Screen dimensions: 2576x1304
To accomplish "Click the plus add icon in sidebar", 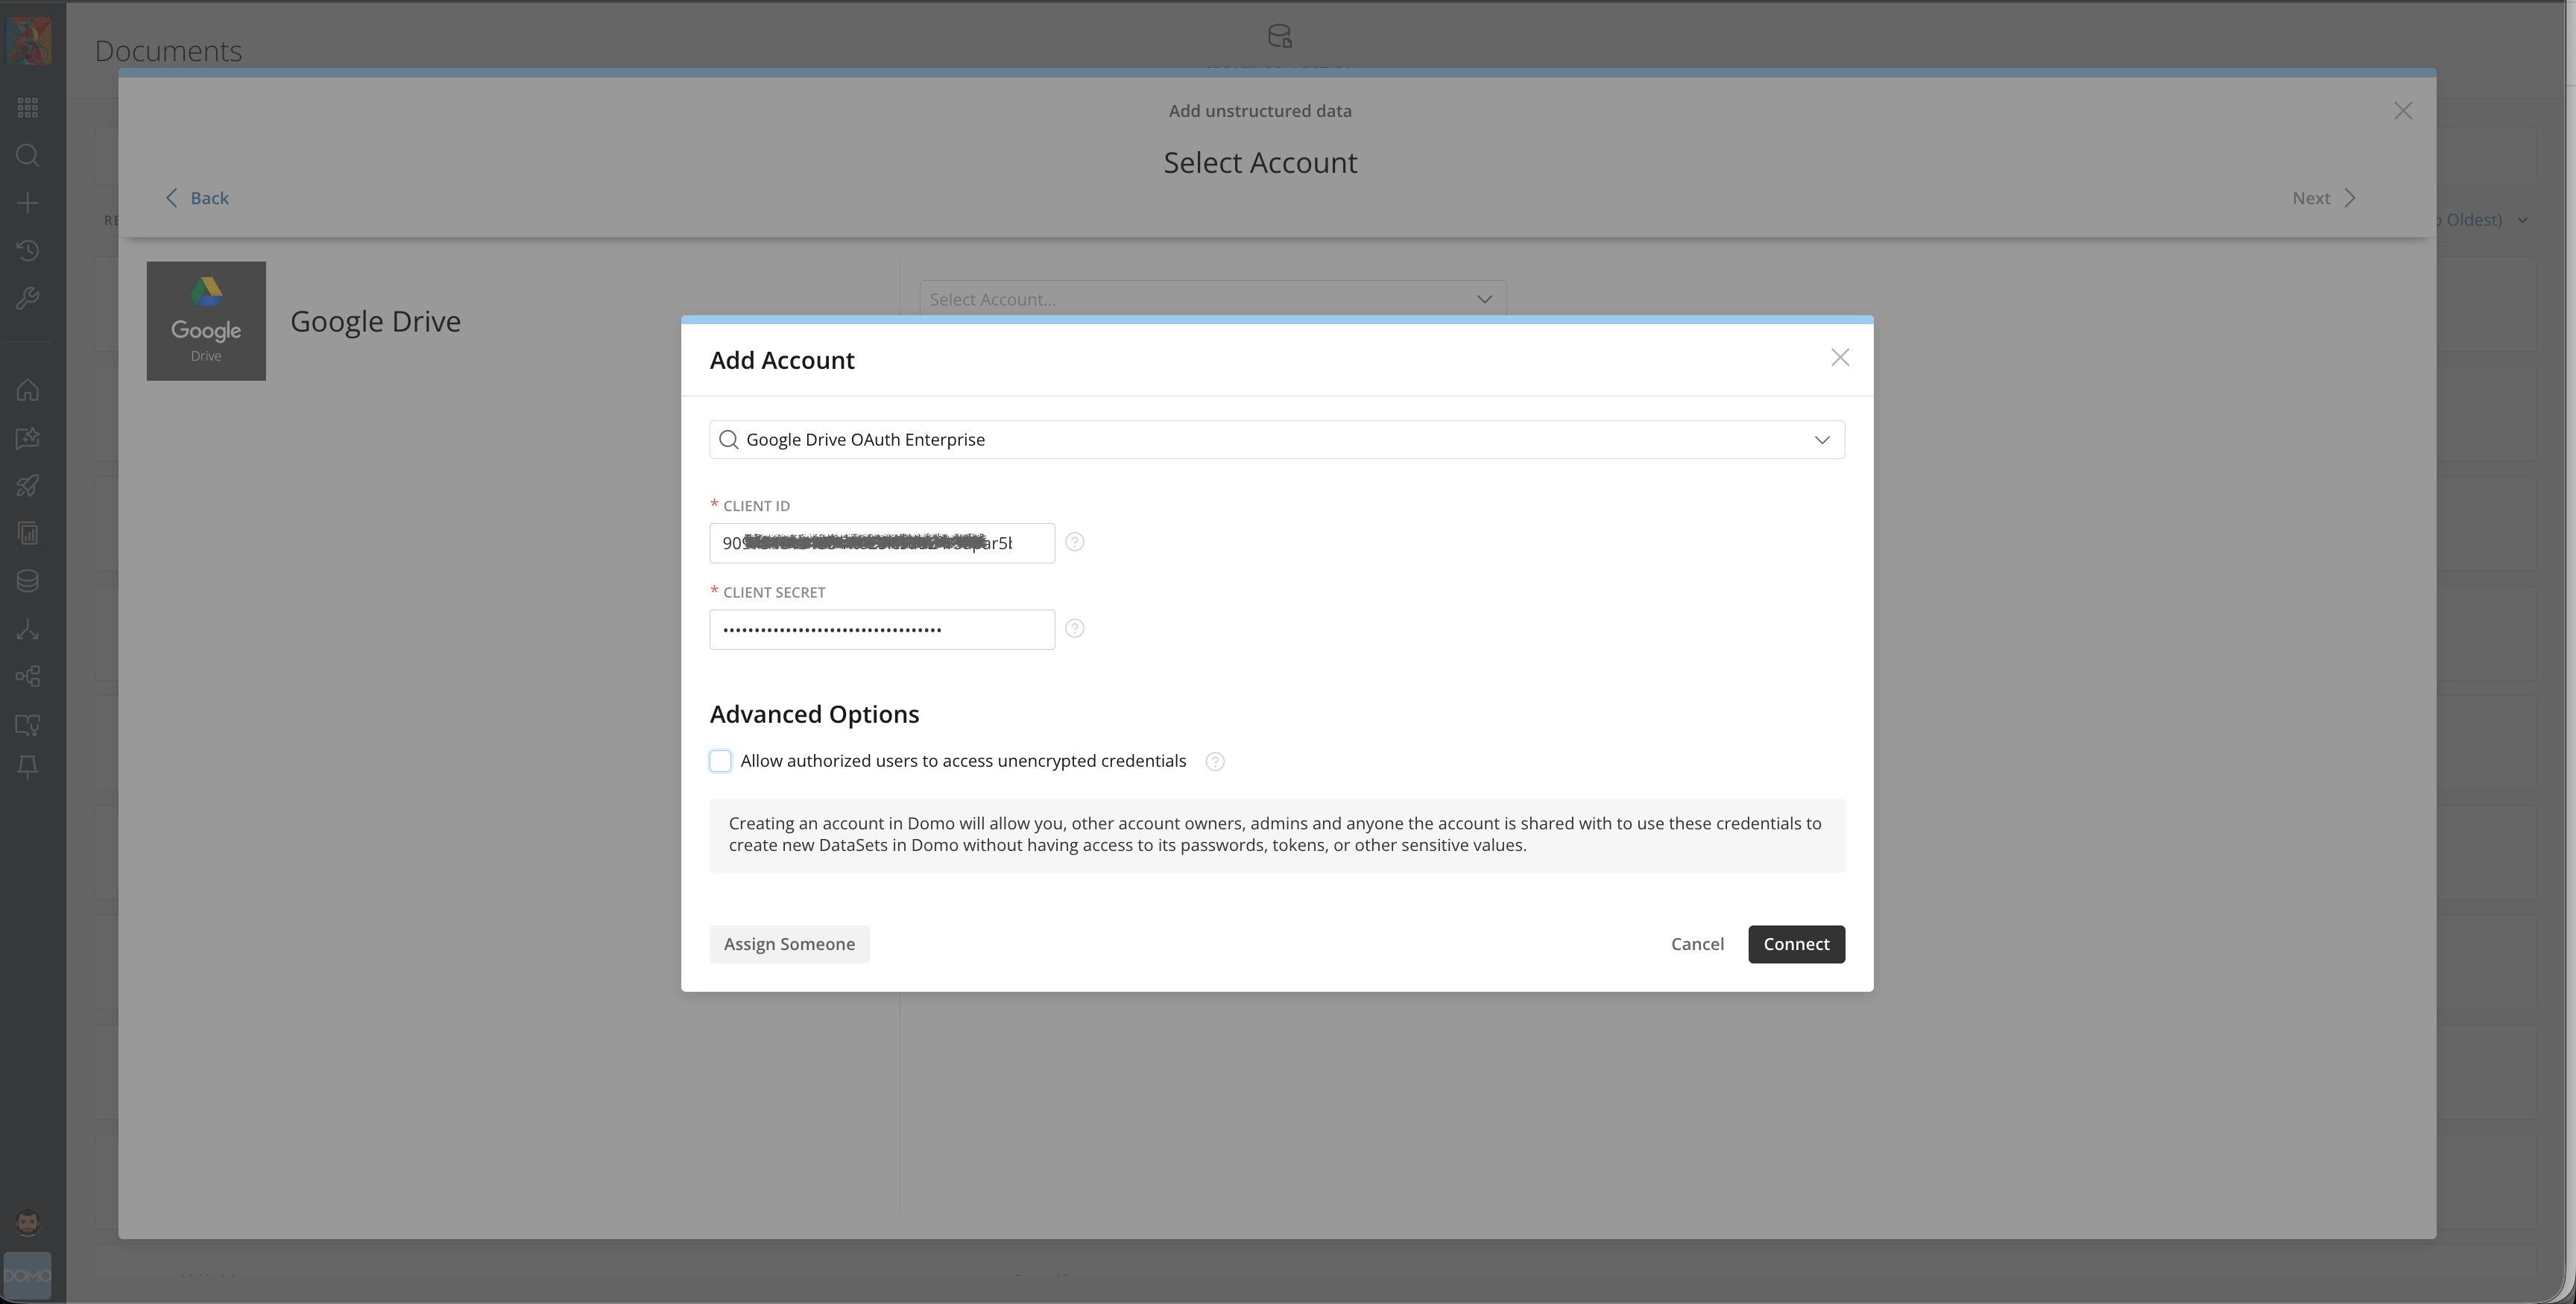I will [x=28, y=203].
